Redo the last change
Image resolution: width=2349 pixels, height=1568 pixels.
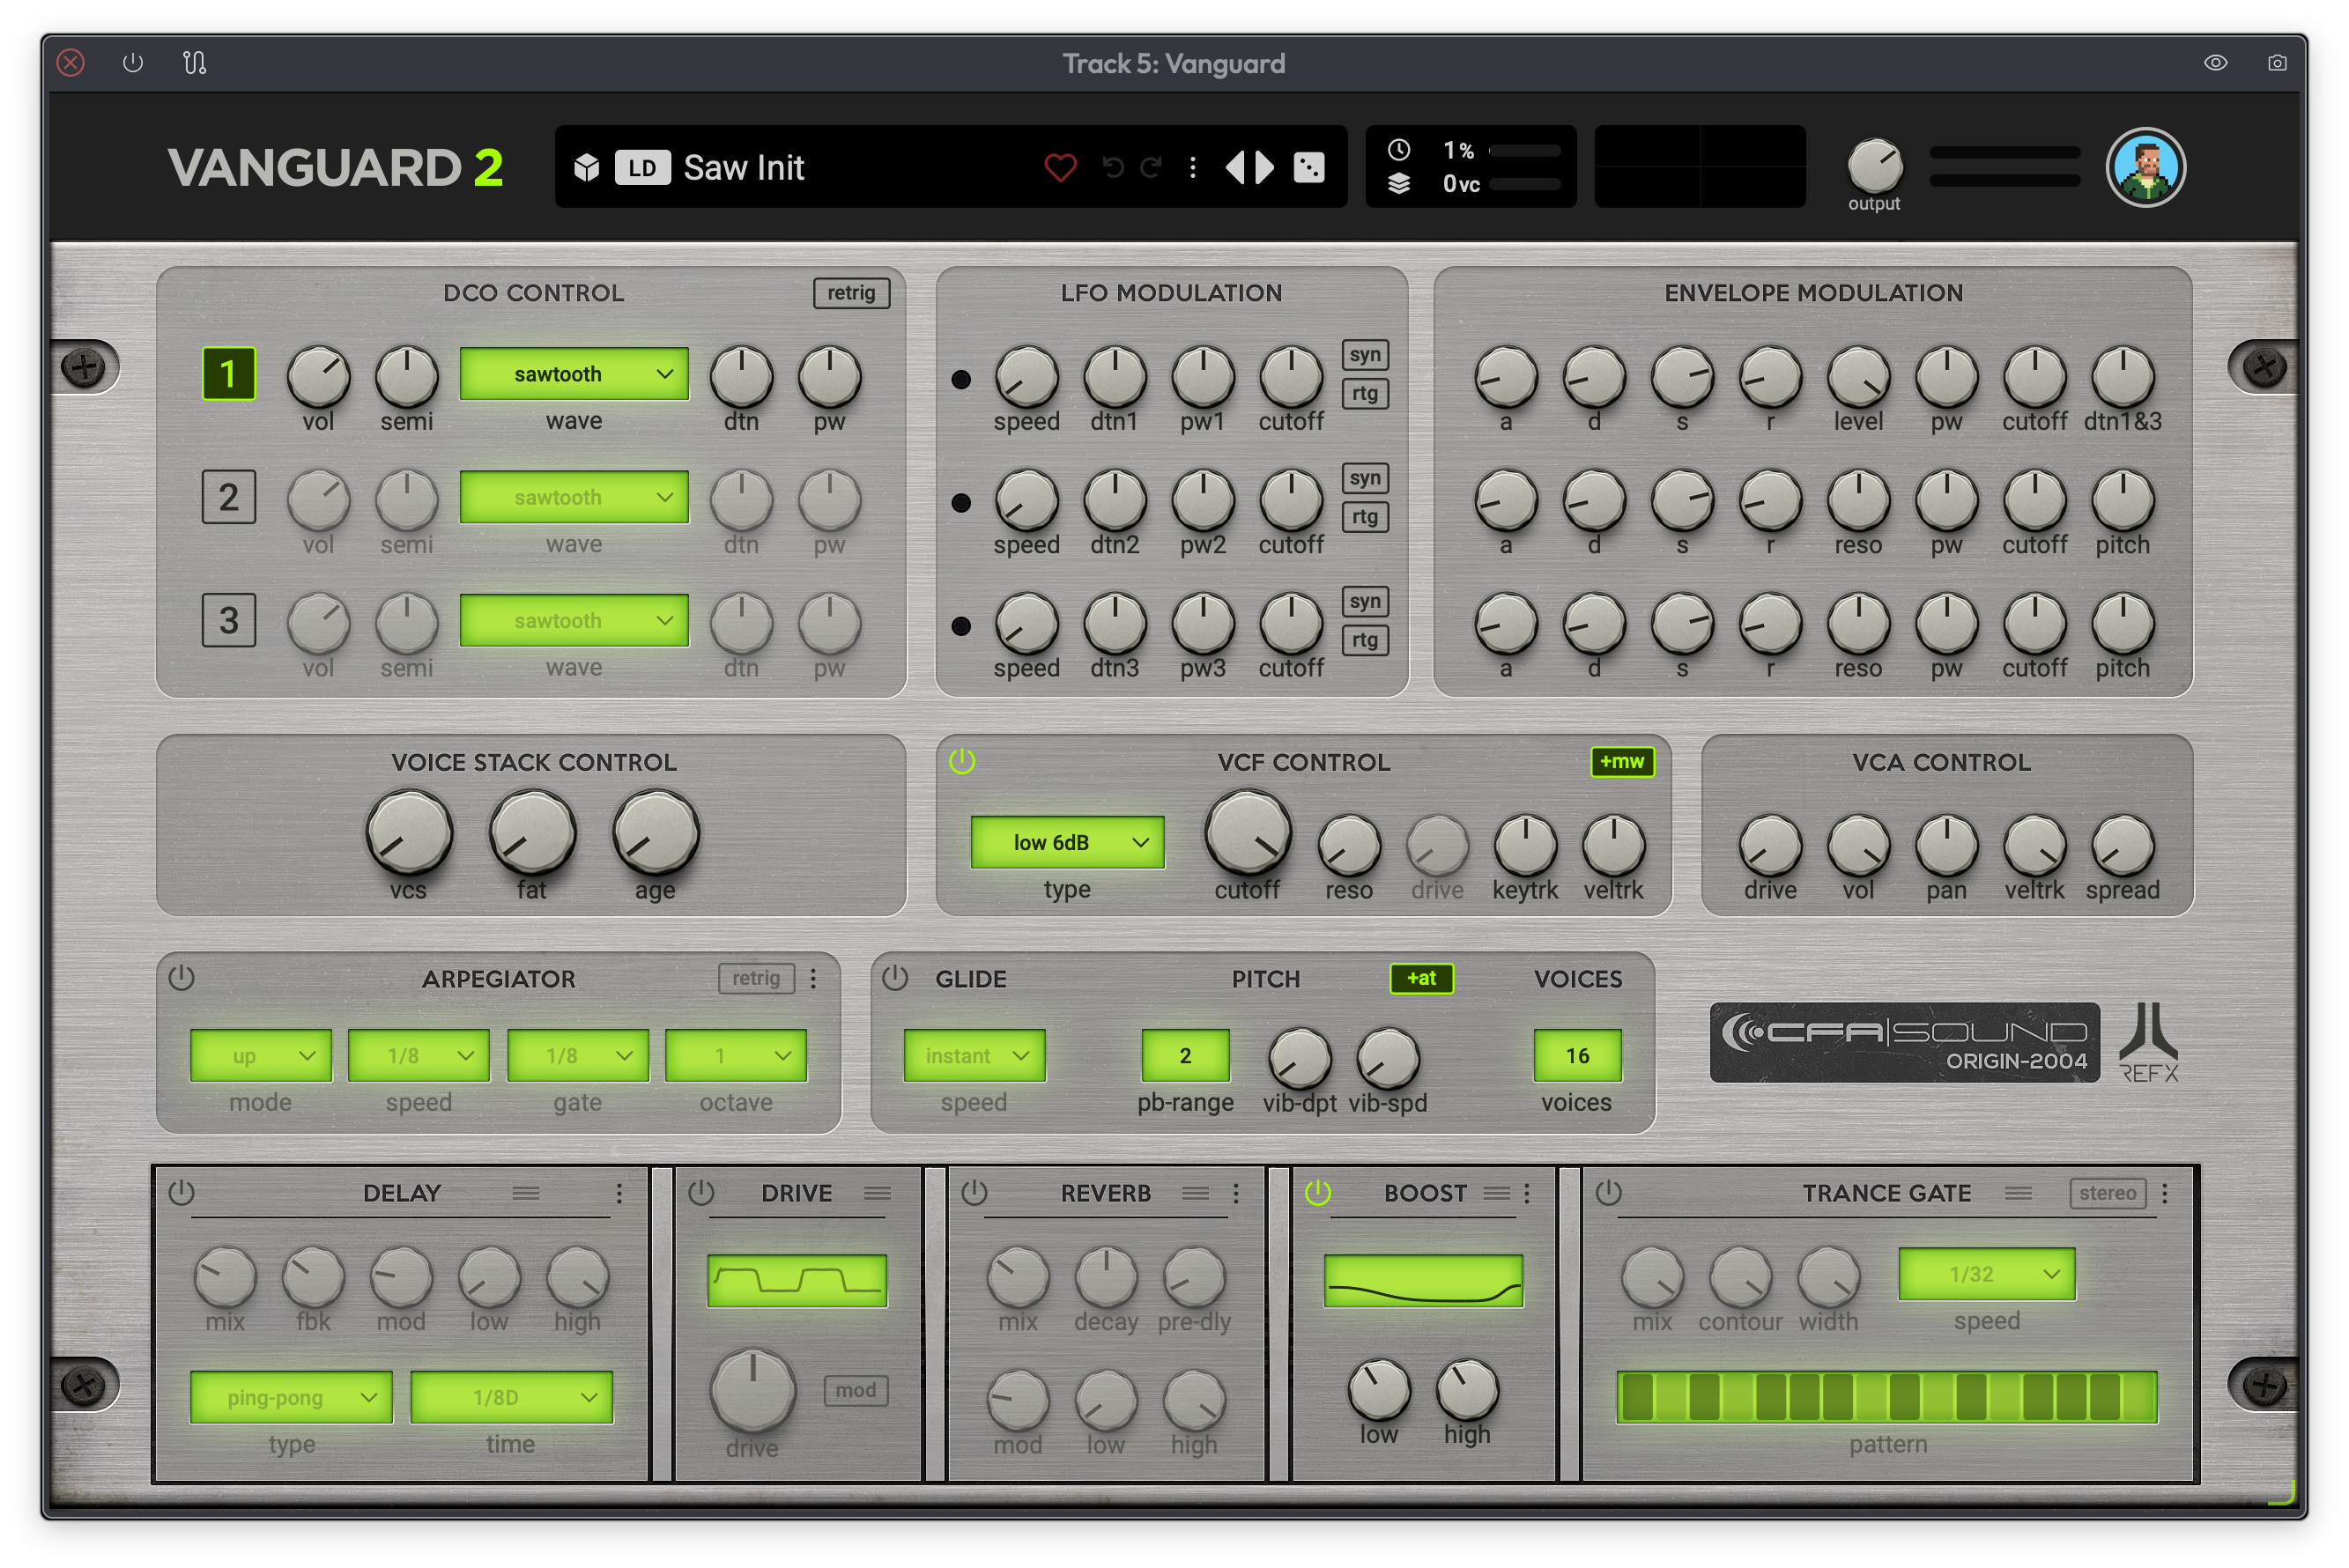coord(1151,167)
